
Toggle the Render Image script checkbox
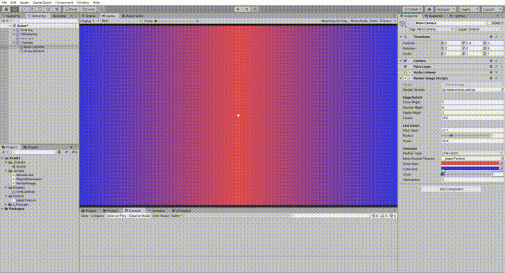[411, 78]
